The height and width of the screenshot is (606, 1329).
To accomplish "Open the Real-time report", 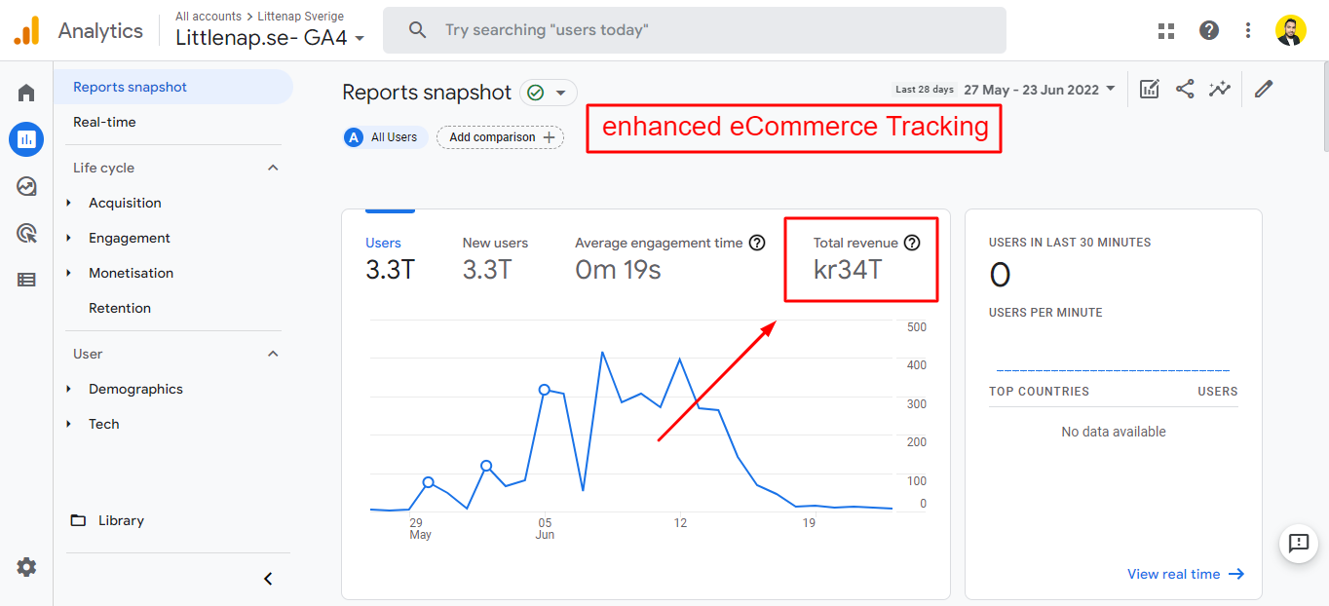I will [104, 122].
